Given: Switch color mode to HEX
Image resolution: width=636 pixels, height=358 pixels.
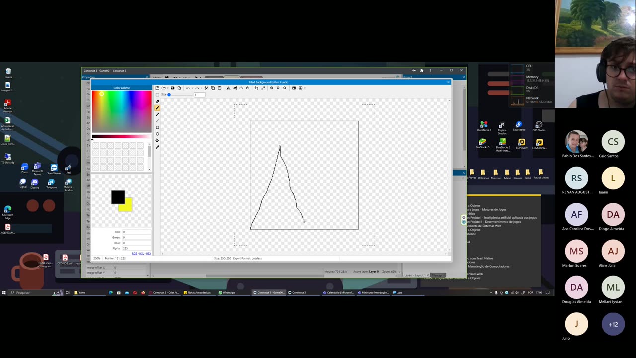Looking at the screenshot, I should point(148,253).
